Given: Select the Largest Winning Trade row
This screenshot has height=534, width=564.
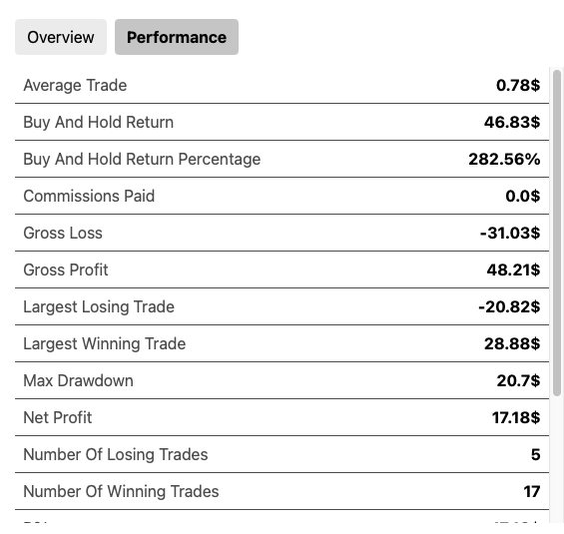Looking at the screenshot, I should (282, 343).
